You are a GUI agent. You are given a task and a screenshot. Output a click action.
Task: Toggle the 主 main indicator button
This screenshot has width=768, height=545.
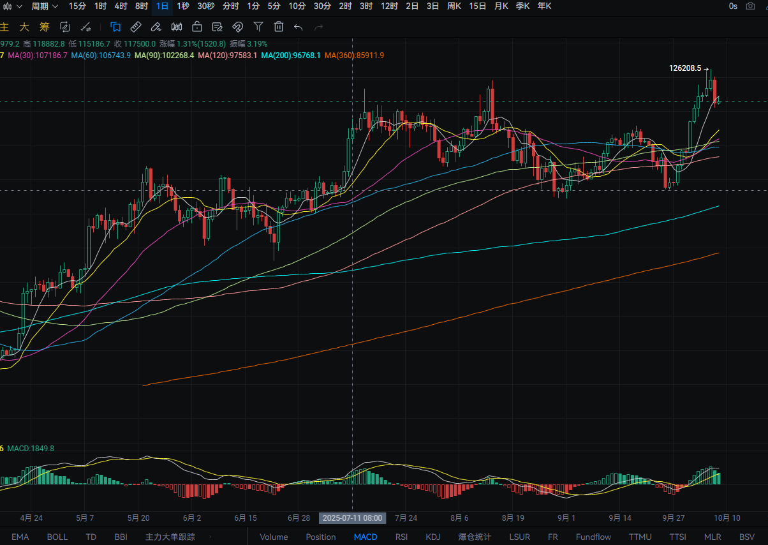pyautogui.click(x=5, y=27)
